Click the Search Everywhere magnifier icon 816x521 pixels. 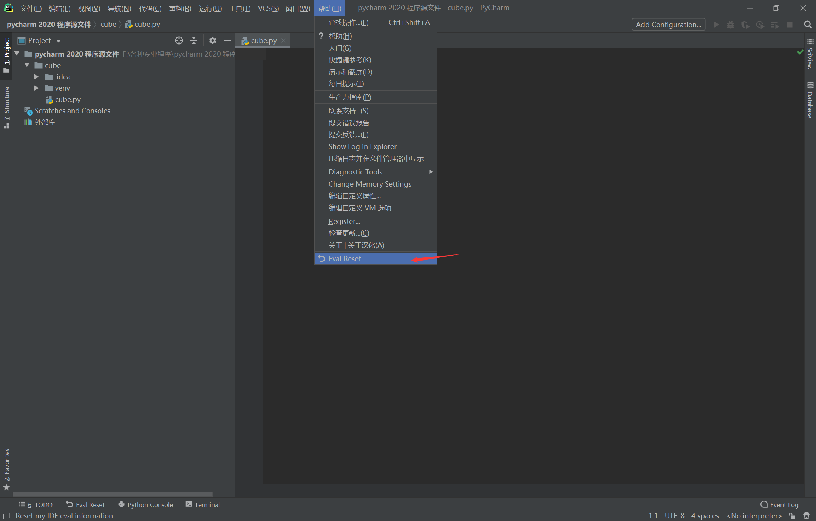click(x=808, y=24)
